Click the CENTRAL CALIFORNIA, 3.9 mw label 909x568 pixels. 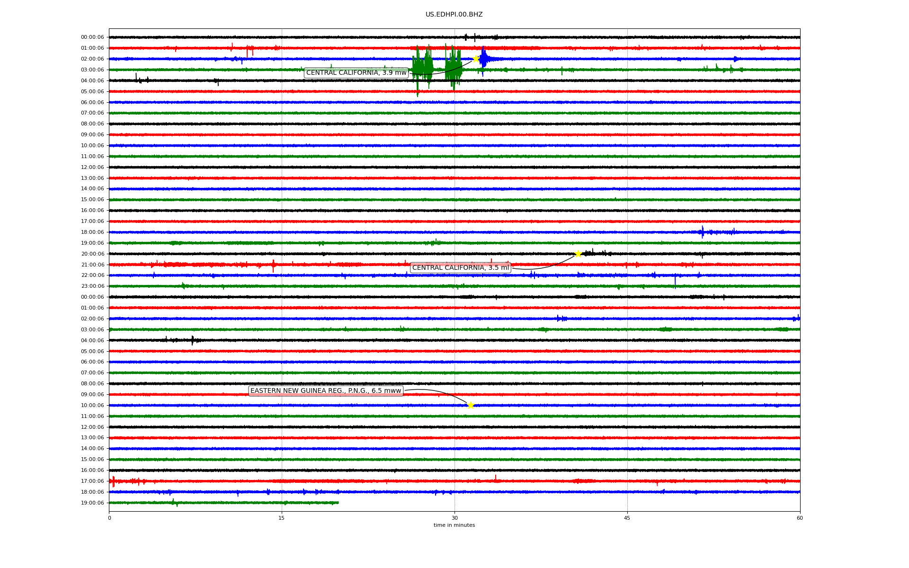(x=356, y=72)
